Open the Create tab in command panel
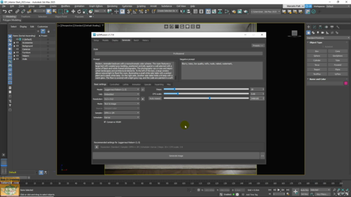 (x=308, y=27)
